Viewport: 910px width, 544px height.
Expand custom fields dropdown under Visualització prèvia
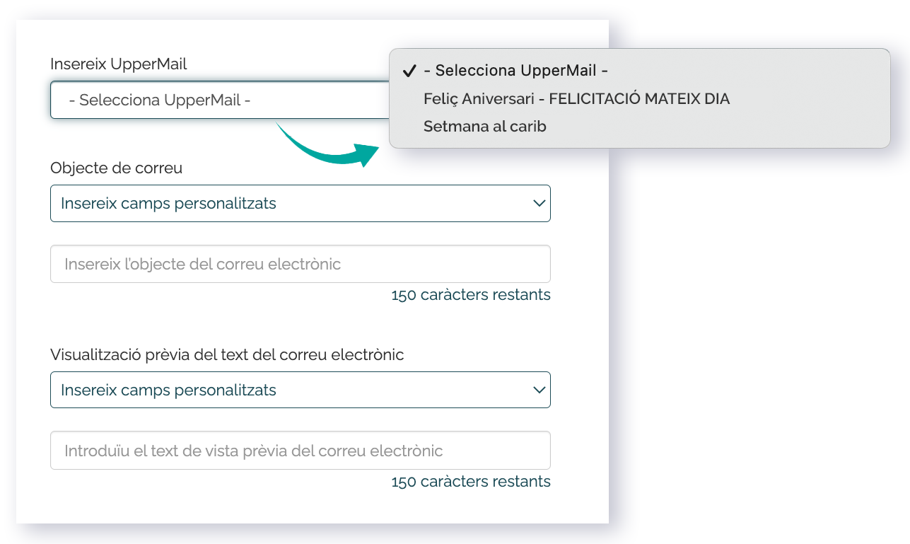point(301,390)
